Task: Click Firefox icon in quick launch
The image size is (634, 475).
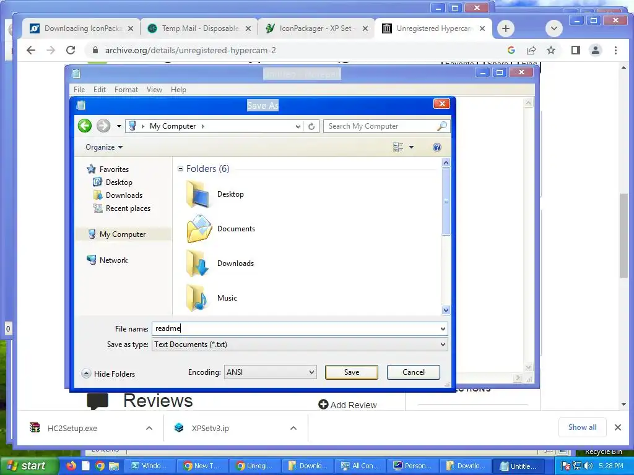Action: [71, 466]
